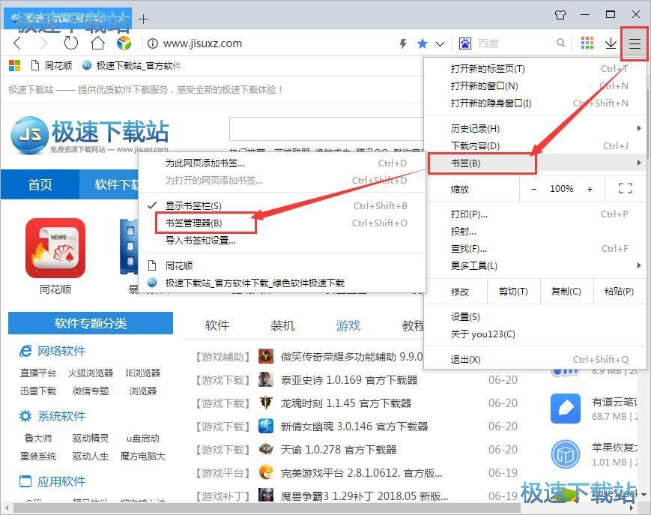Click inside the www.jisuxz.com address field
Image resolution: width=651 pixels, height=515 pixels.
click(202, 43)
